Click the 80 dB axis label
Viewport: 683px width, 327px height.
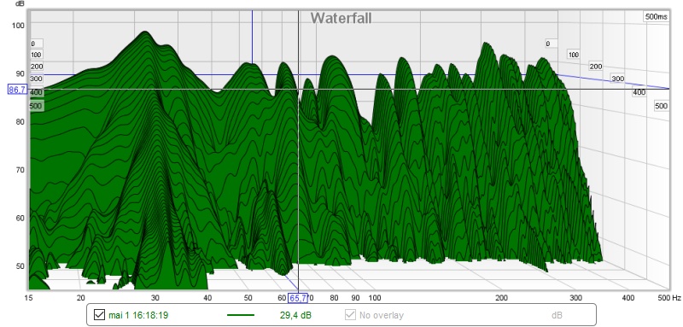(x=20, y=122)
